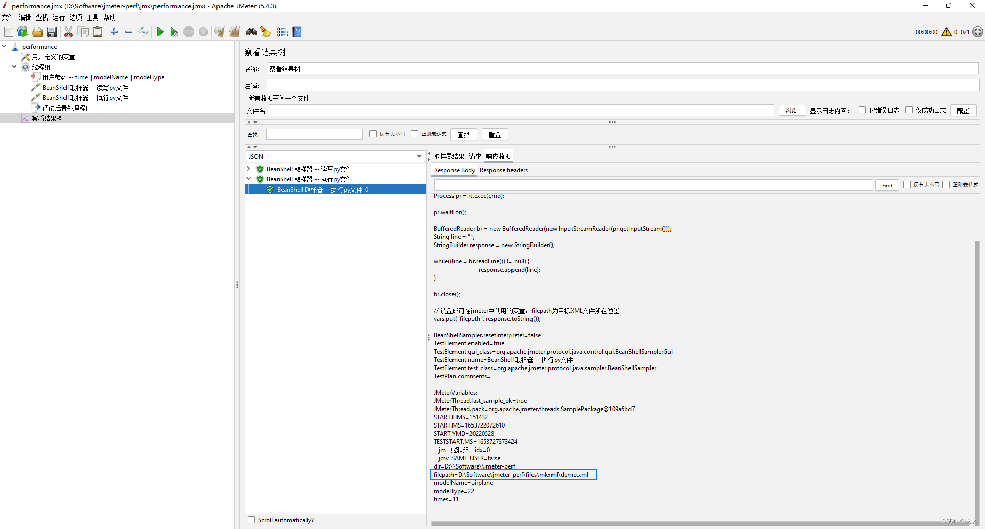Click the 重置 reset button
This screenshot has width=985, height=529.
495,134
